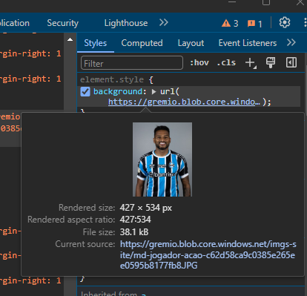The image size is (307, 296).
Task: Toggle .cls element classes panel
Action: (x=226, y=62)
